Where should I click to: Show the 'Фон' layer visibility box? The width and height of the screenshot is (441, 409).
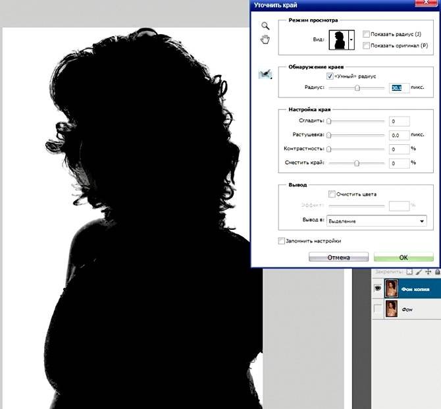click(x=378, y=309)
